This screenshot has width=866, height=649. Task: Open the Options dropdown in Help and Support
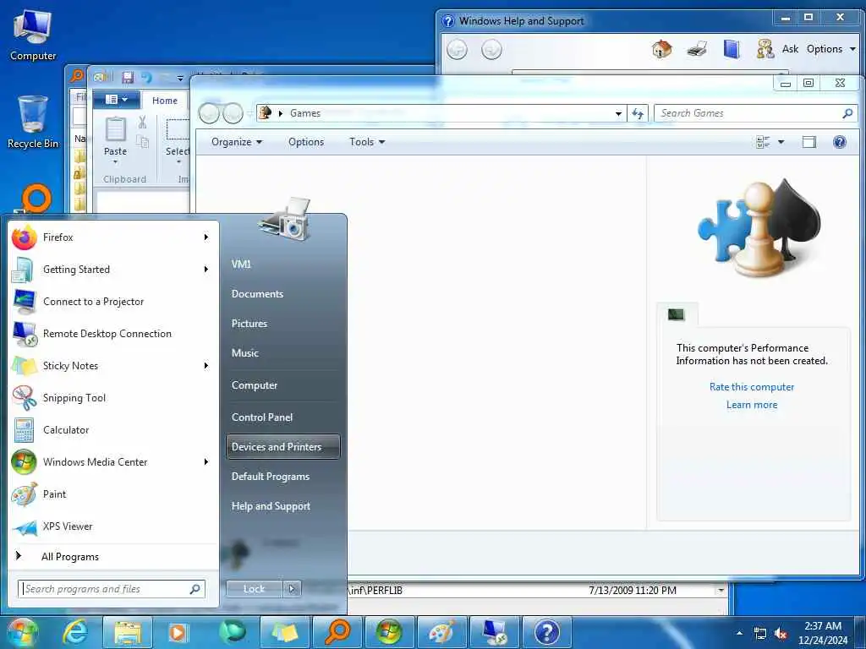point(830,49)
